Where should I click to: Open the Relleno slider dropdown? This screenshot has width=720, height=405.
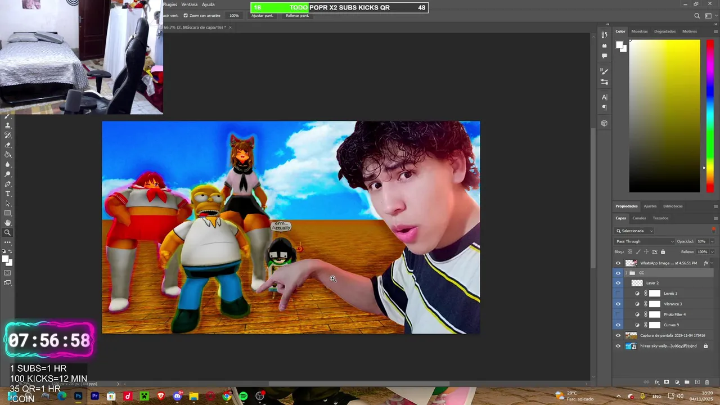tap(712, 252)
